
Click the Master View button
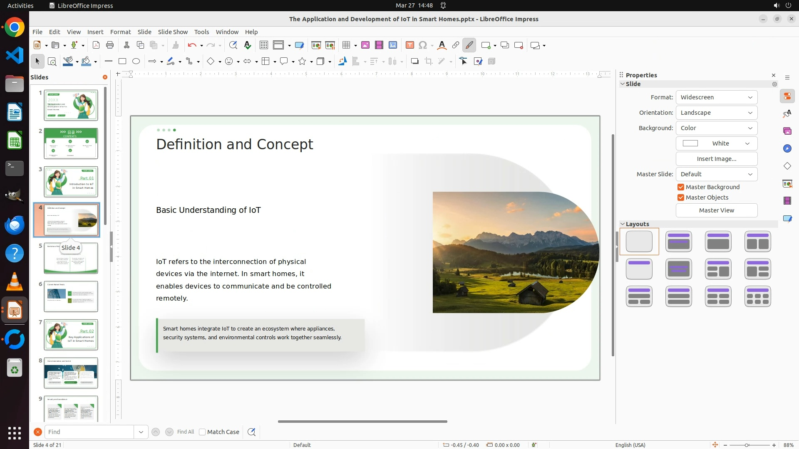716,210
